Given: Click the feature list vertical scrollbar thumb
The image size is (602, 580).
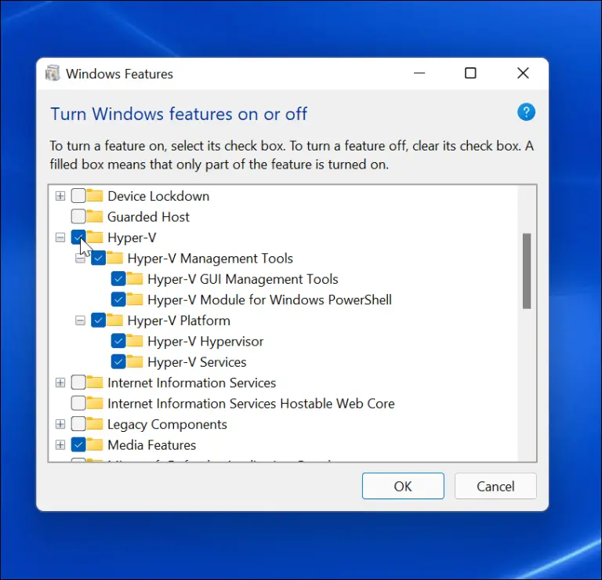Looking at the screenshot, I should pyautogui.click(x=528, y=270).
